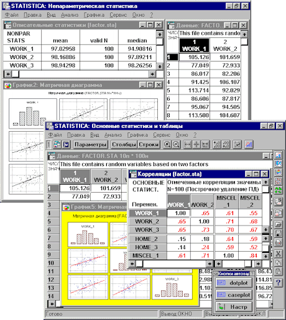Image resolution: width=286 pixels, height=320 pixels.
Task: Click the Столбцы button
Action: pos(124,144)
